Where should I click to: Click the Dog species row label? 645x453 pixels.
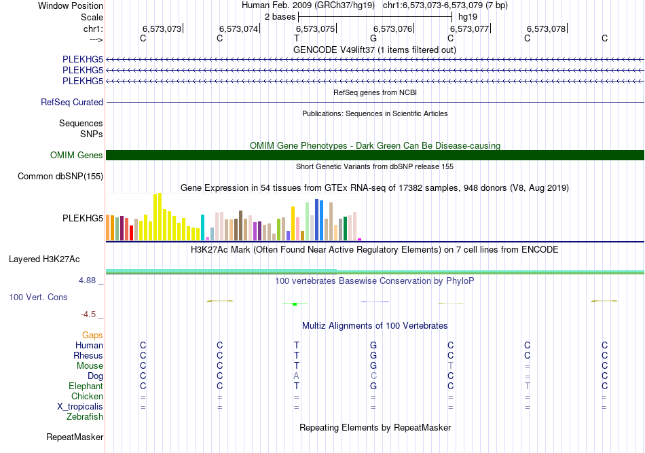pyautogui.click(x=95, y=376)
